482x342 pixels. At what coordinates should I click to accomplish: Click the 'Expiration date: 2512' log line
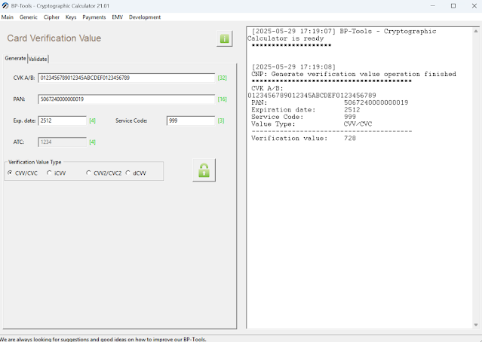coord(305,109)
